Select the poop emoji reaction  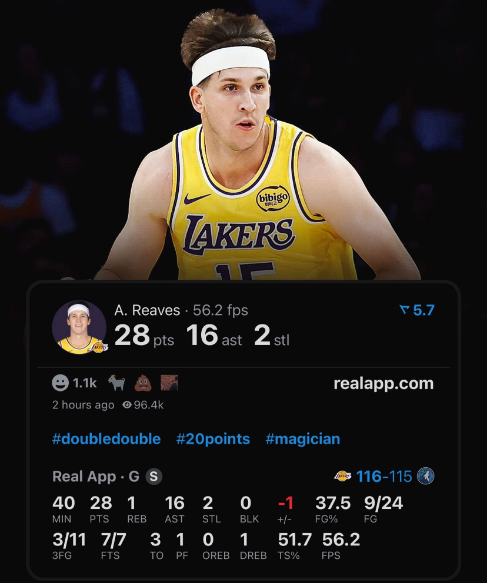[x=143, y=383]
